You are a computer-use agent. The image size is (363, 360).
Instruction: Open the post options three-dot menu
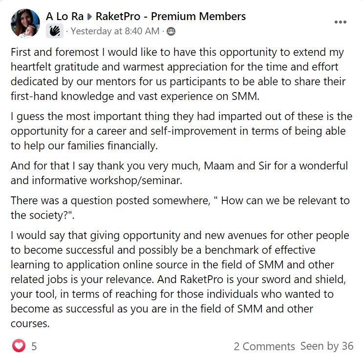pos(341,22)
